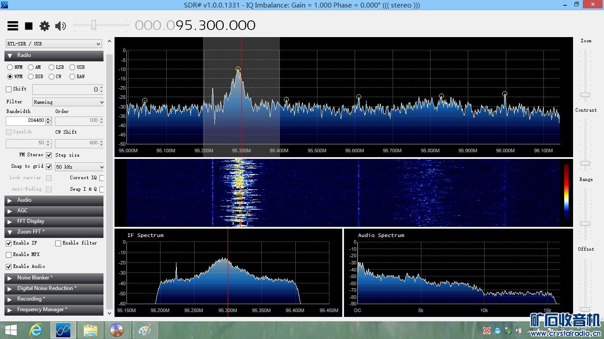This screenshot has height=339, width=604.
Task: Expand the Digital Noise Reduction panel
Action: click(54, 289)
